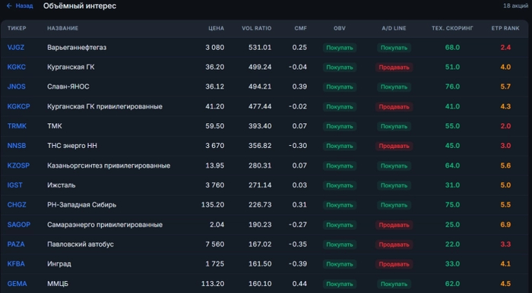Screen dimensions: 532x293
Task: Select the name Варьеганнефтегаз
Action: click(x=77, y=47)
